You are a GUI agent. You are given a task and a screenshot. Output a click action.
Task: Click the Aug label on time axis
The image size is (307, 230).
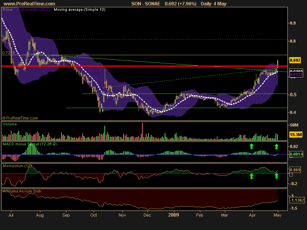[x=40, y=215]
